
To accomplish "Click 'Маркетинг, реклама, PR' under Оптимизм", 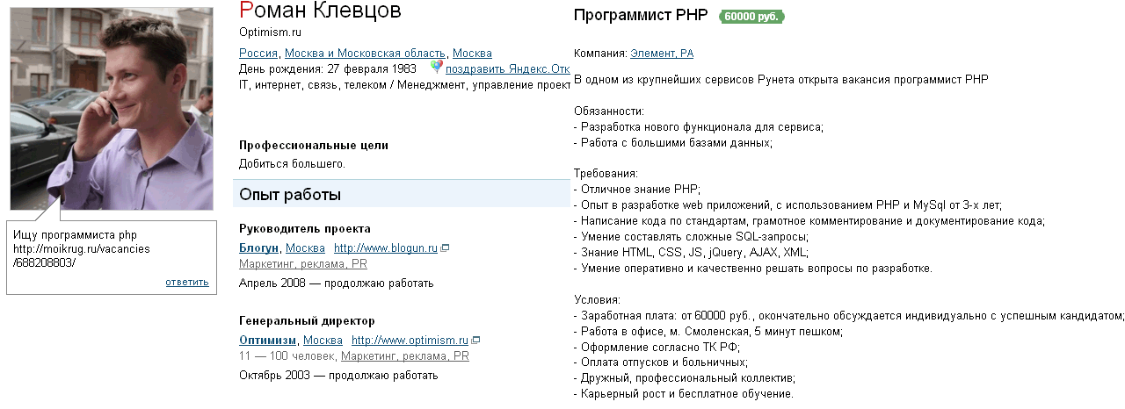I will (x=405, y=356).
